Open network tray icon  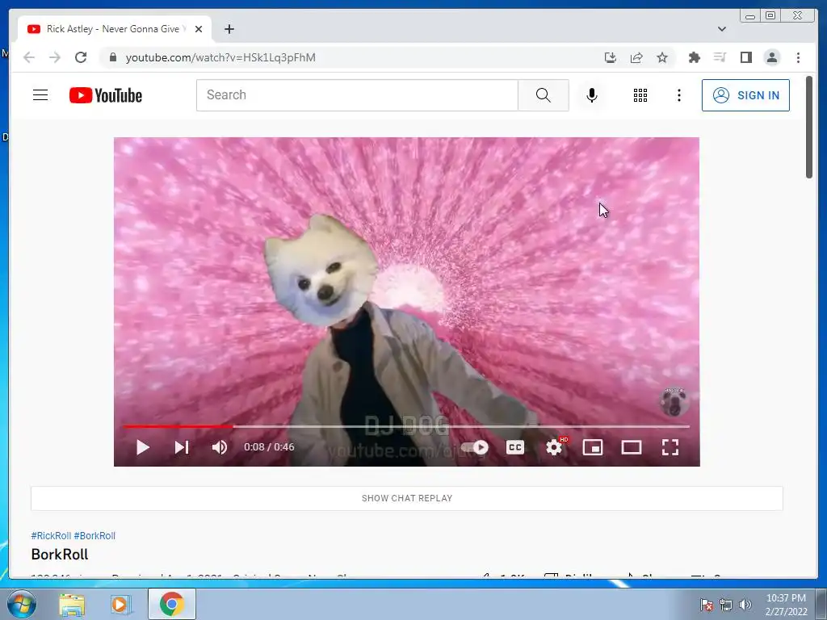pos(726,605)
